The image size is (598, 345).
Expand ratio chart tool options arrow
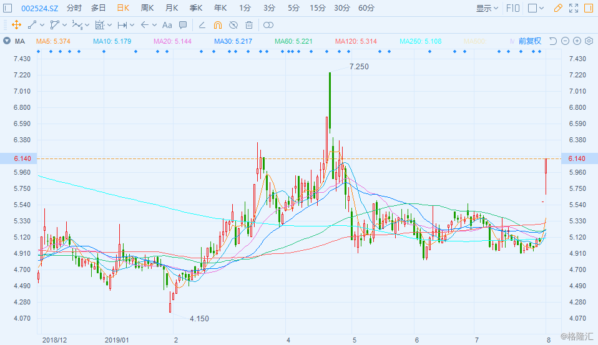point(109,25)
